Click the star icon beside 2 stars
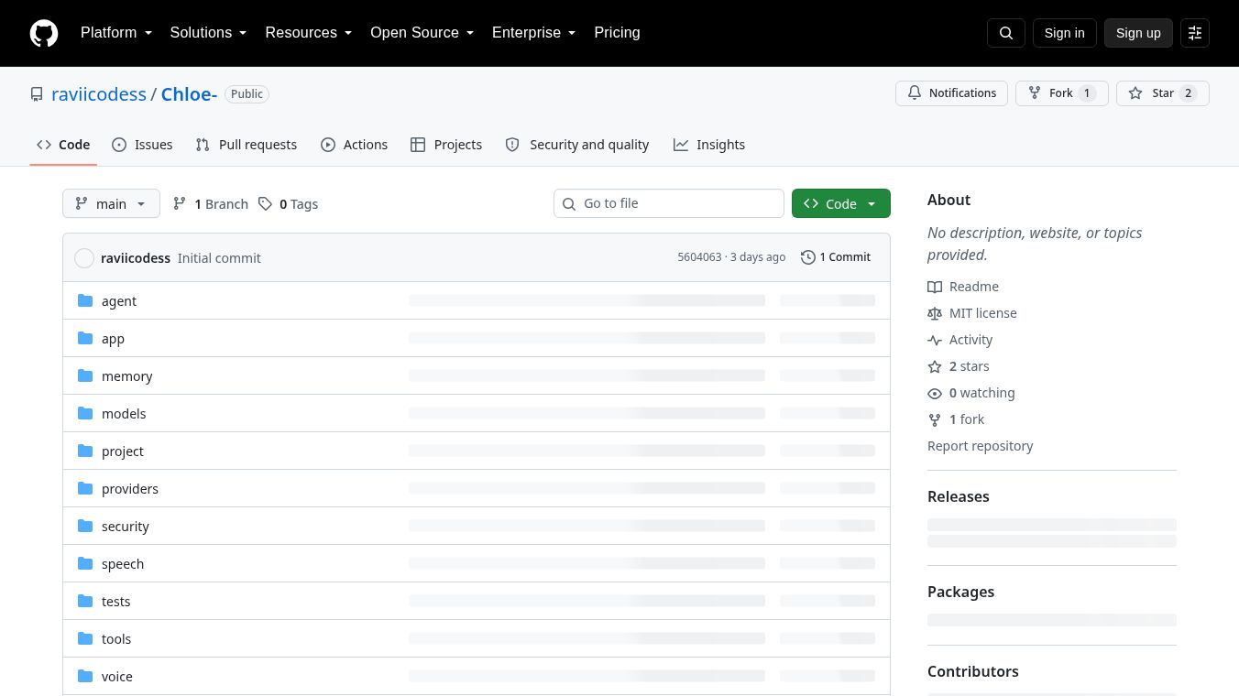Viewport: 1239px width, 696px height. (935, 366)
